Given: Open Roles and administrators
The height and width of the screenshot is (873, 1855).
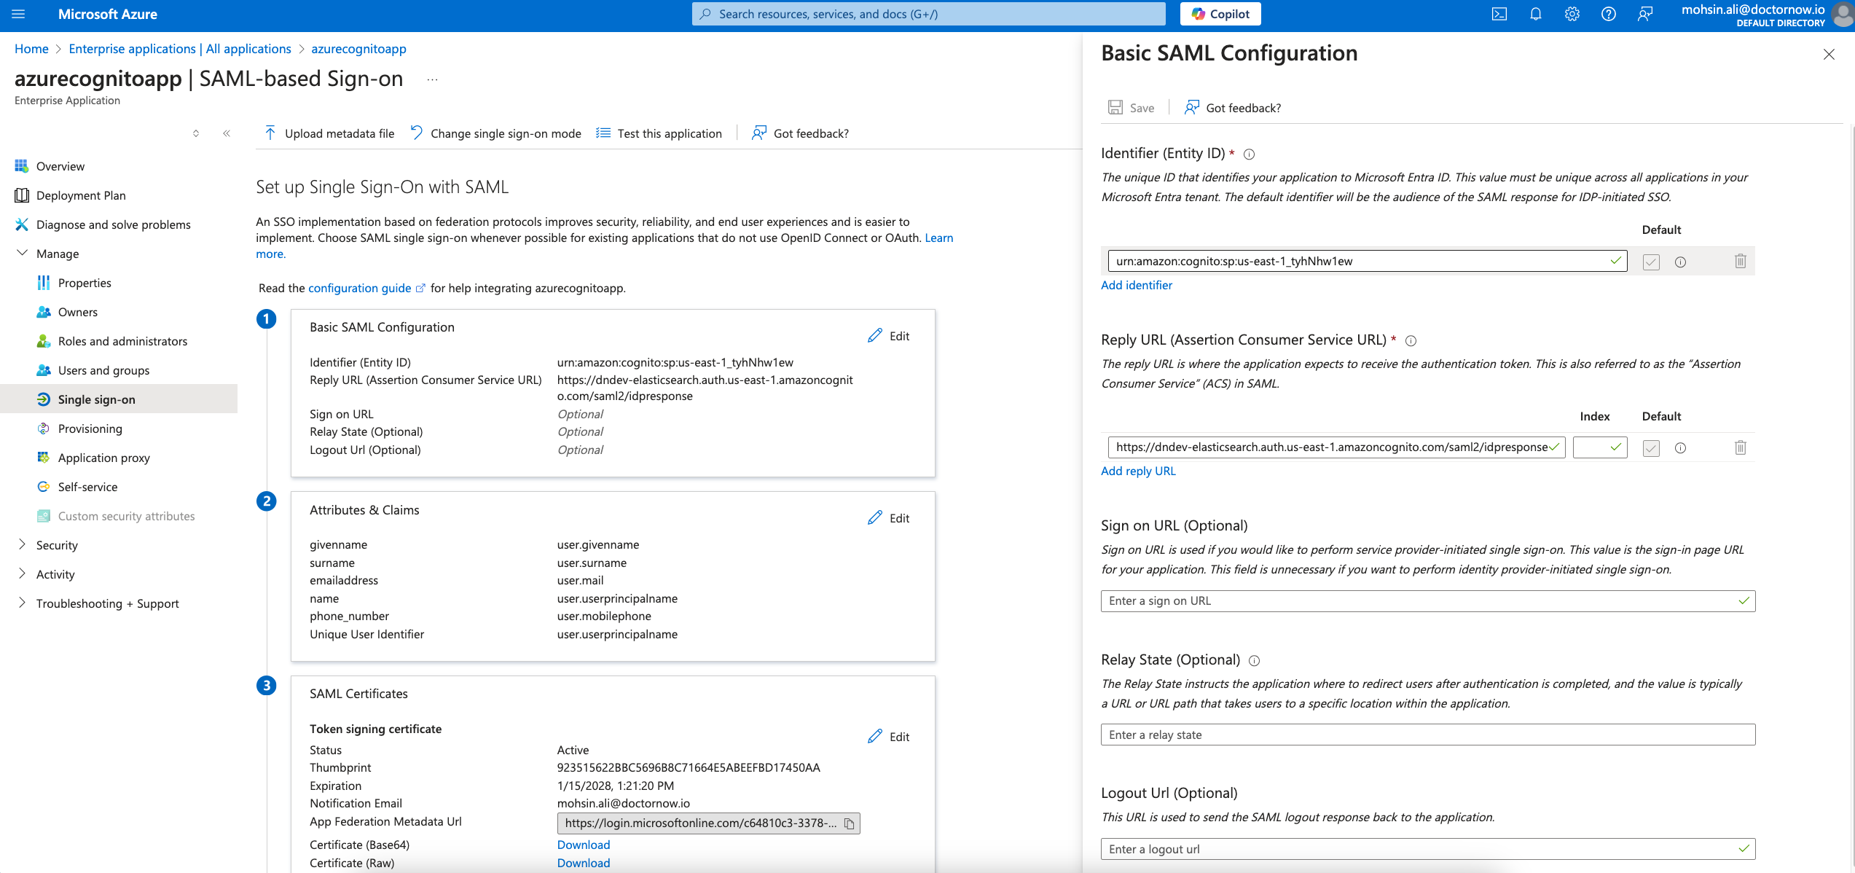Looking at the screenshot, I should 122,341.
